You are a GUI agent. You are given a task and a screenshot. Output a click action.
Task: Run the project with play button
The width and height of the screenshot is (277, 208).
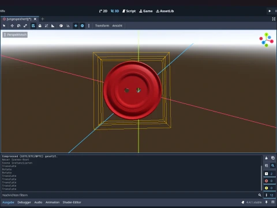[x=269, y=11]
